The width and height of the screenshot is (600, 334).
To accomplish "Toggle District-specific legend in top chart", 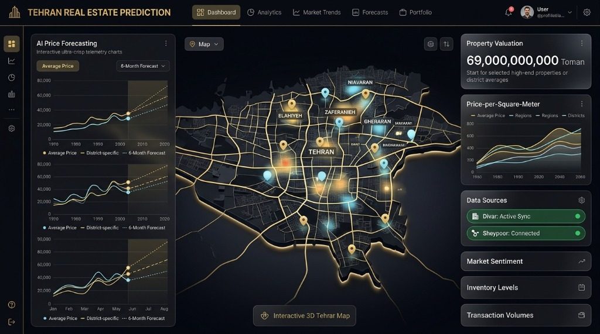I will pyautogui.click(x=100, y=153).
